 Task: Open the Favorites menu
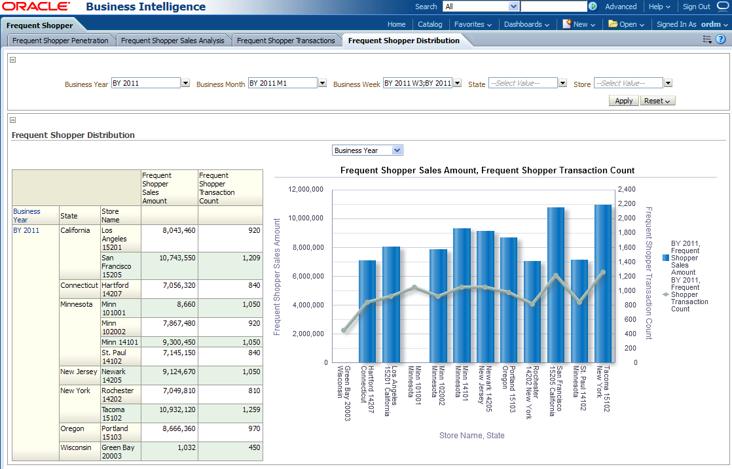[473, 24]
